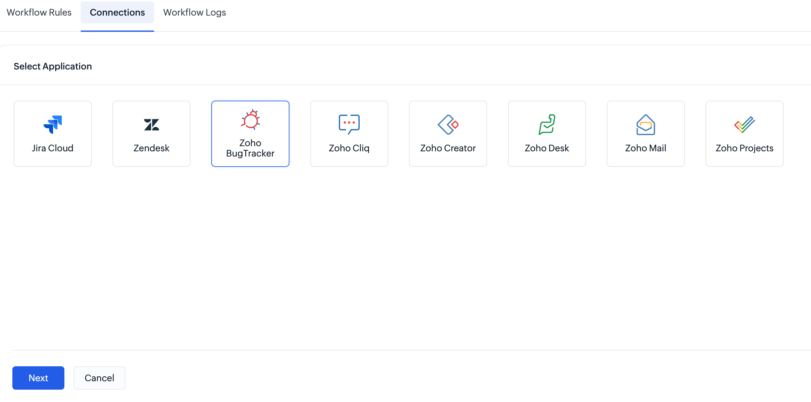
Task: Click the Zoho Projects checkmark icon
Action: tap(744, 124)
